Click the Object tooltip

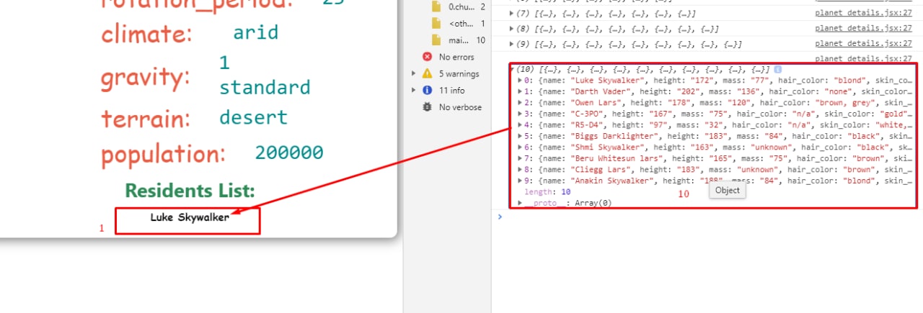tap(728, 191)
